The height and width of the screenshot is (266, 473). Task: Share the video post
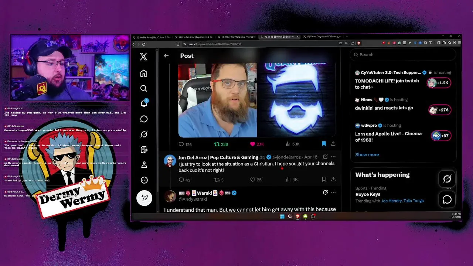[x=333, y=144]
